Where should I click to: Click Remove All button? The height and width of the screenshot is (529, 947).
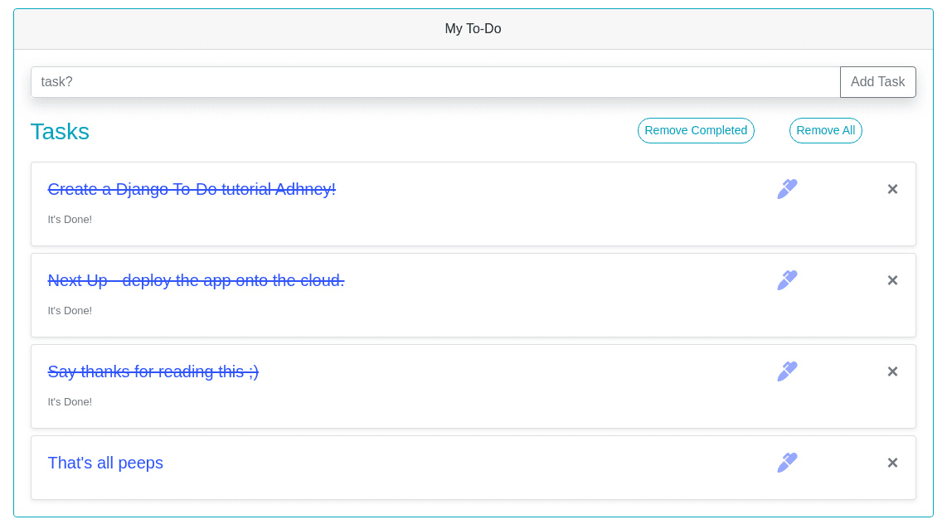[x=826, y=130]
